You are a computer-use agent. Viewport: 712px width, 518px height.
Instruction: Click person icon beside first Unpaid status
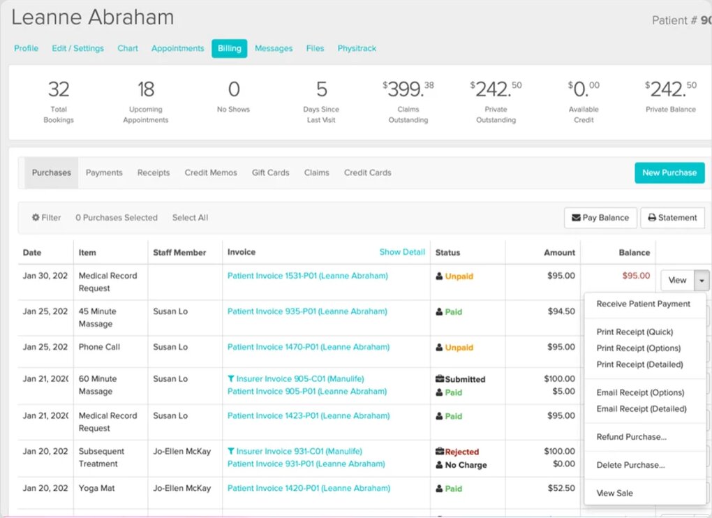(x=440, y=276)
